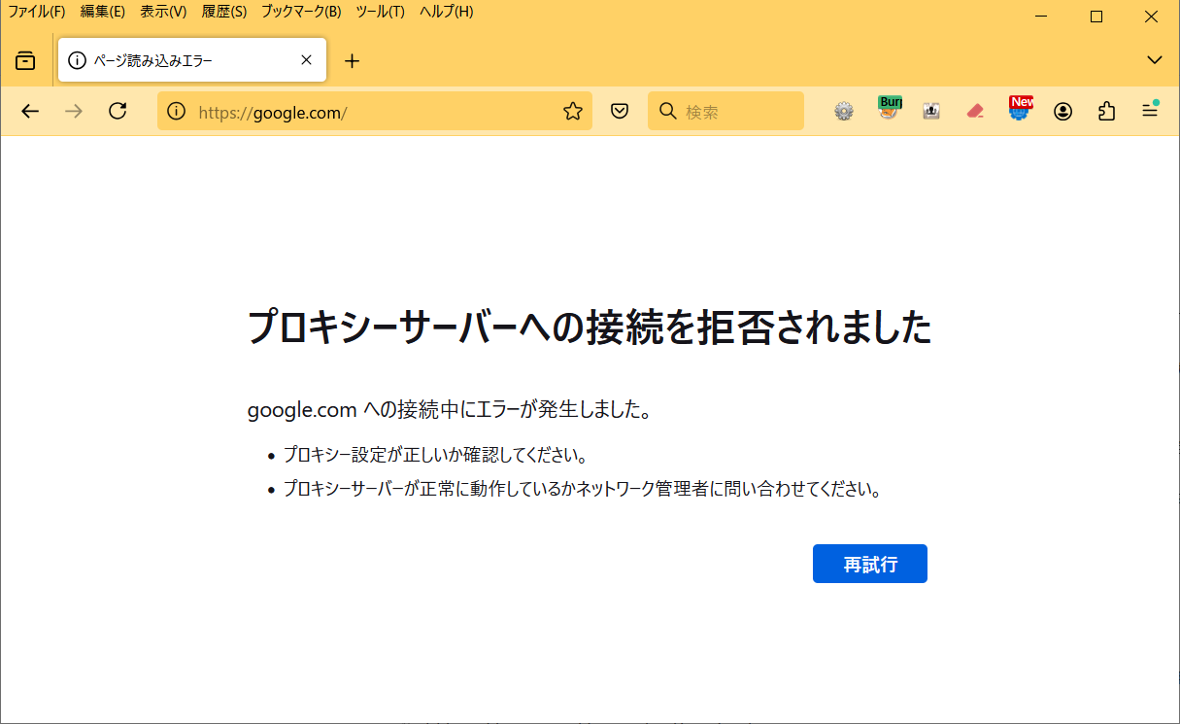Image resolution: width=1180 pixels, height=724 pixels.
Task: Open the Firefox View tab icon
Action: tap(25, 61)
